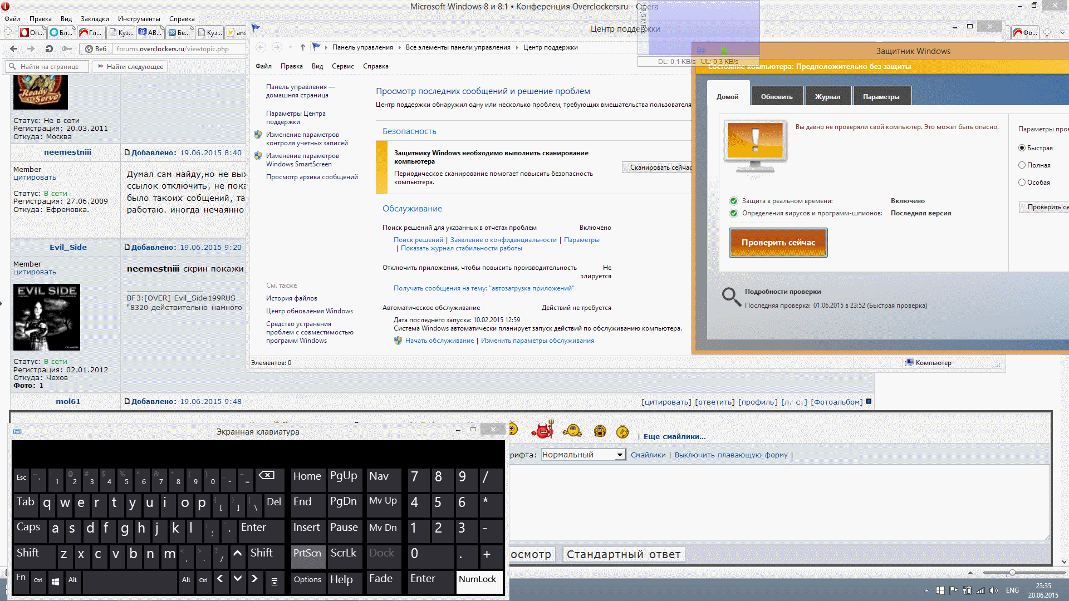1069x601 pixels.
Task: Click the Начать обслуживание link
Action: pyautogui.click(x=439, y=341)
